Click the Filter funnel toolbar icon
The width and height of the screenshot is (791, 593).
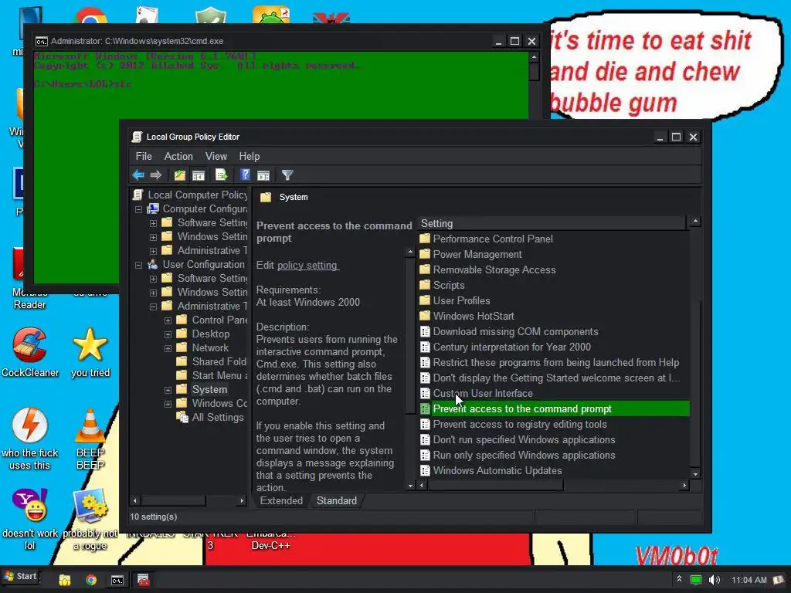tap(287, 175)
